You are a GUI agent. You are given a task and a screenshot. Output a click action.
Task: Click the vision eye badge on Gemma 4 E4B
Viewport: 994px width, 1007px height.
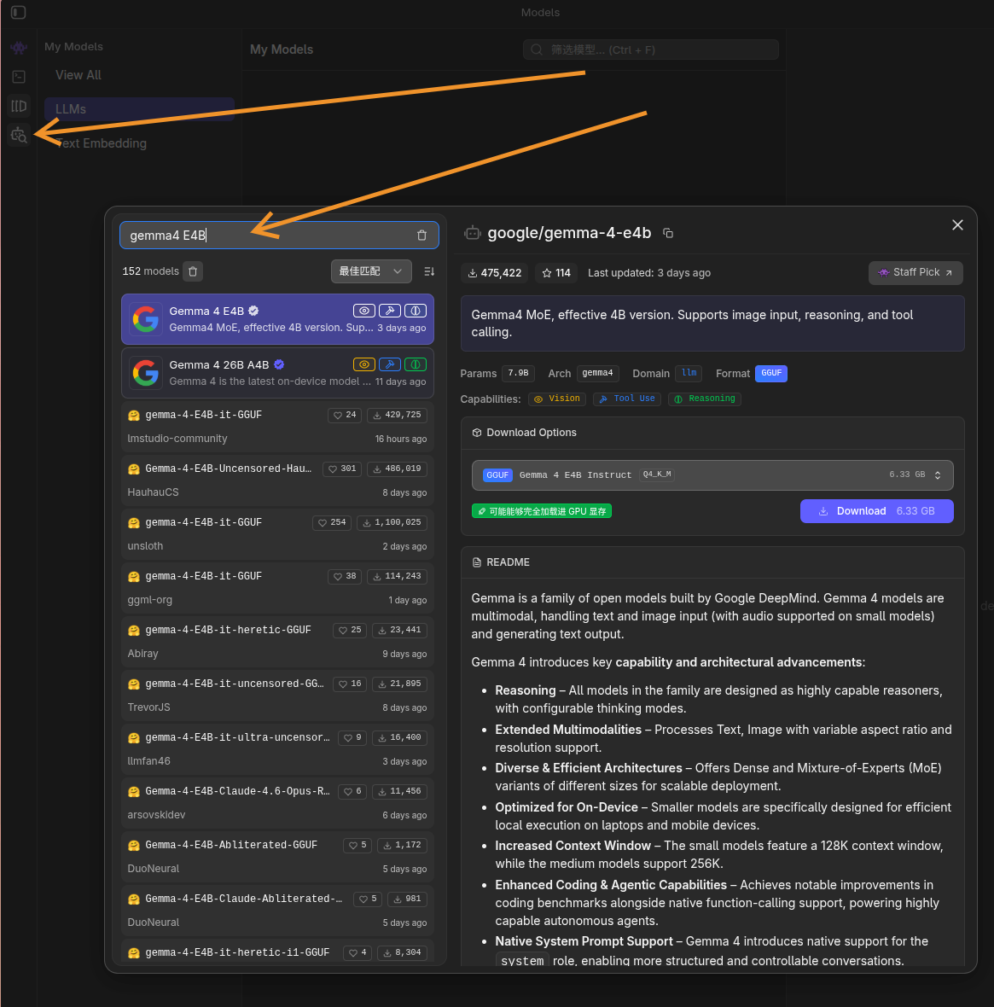coord(364,311)
